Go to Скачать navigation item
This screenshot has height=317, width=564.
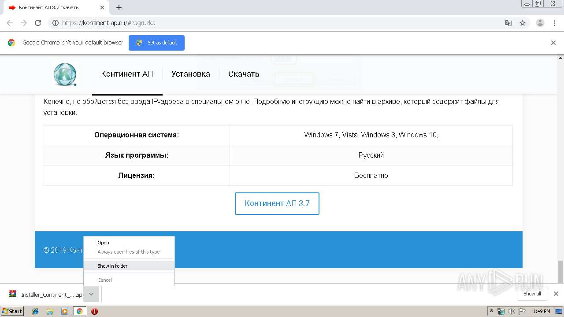(x=244, y=74)
